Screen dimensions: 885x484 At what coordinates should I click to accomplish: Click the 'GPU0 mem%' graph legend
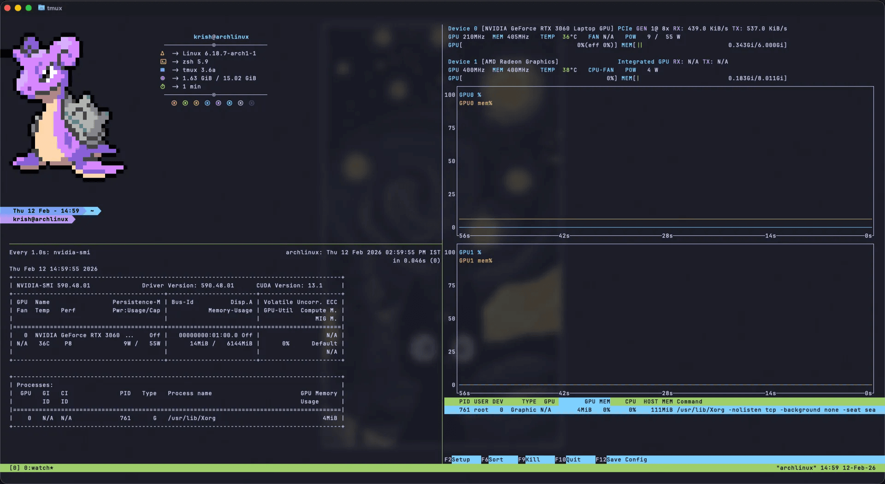476,103
